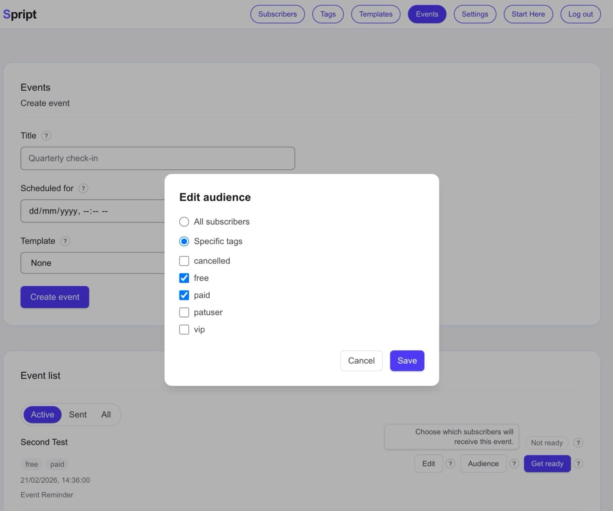This screenshot has width=613, height=511.
Task: Open the Scheduled for date picker field
Action: 93,211
